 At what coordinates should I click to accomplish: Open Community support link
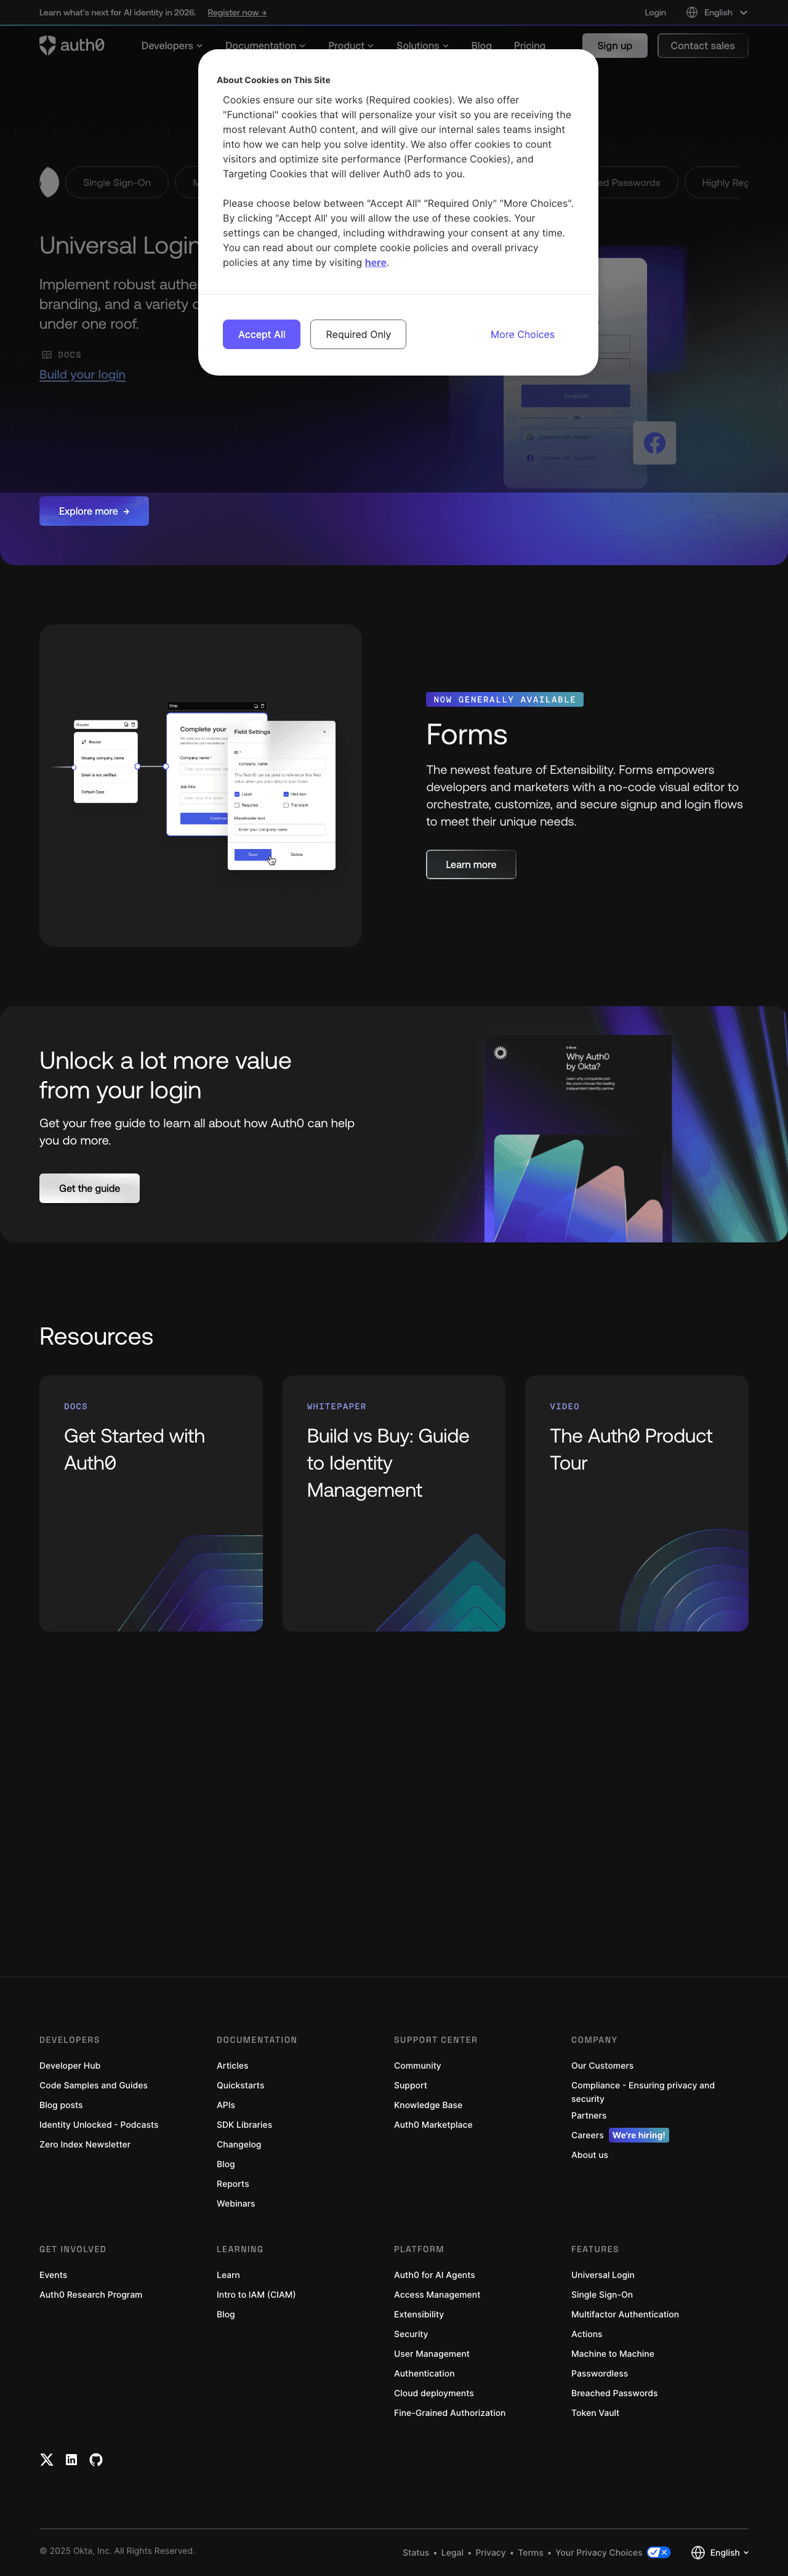pyautogui.click(x=417, y=2066)
